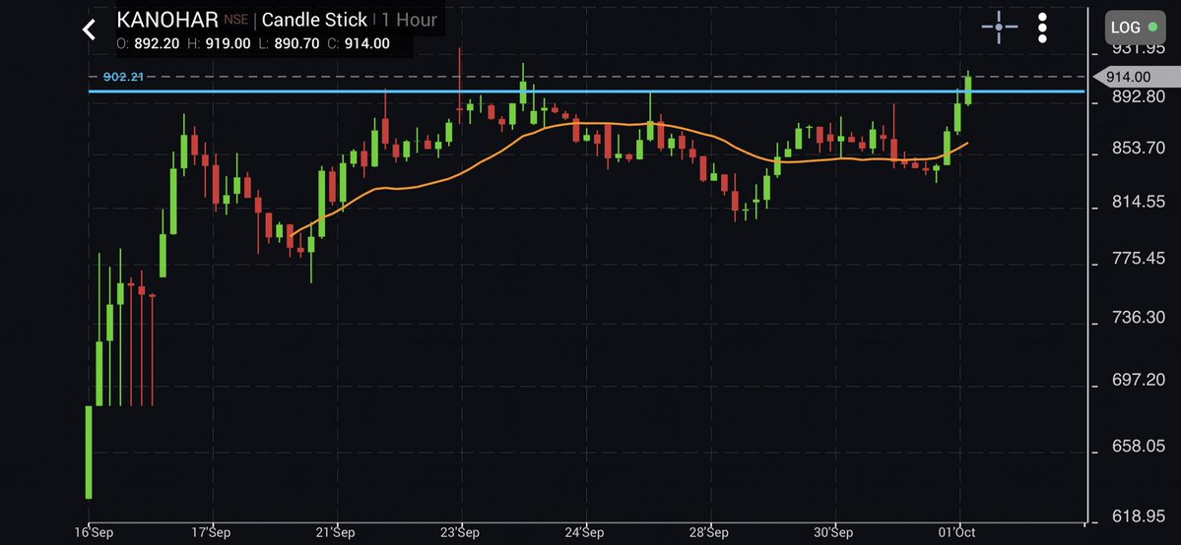Click the 618.95 price axis label
Image resolution: width=1181 pixels, height=545 pixels.
1138,517
